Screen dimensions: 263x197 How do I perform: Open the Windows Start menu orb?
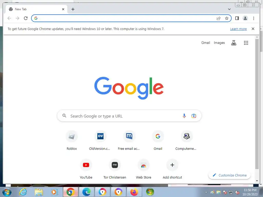pyautogui.click(x=7, y=192)
